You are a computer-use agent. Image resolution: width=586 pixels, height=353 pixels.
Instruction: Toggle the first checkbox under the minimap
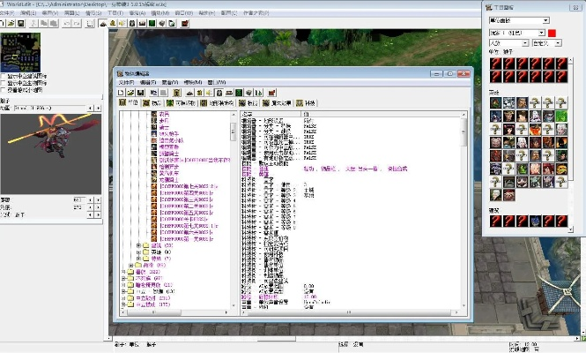tap(4, 76)
